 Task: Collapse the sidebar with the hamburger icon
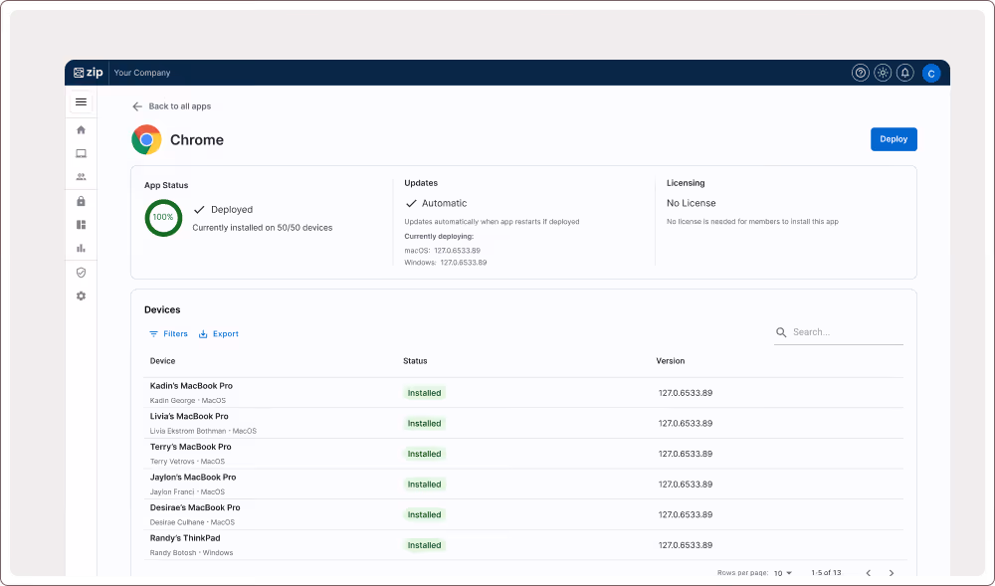click(81, 101)
